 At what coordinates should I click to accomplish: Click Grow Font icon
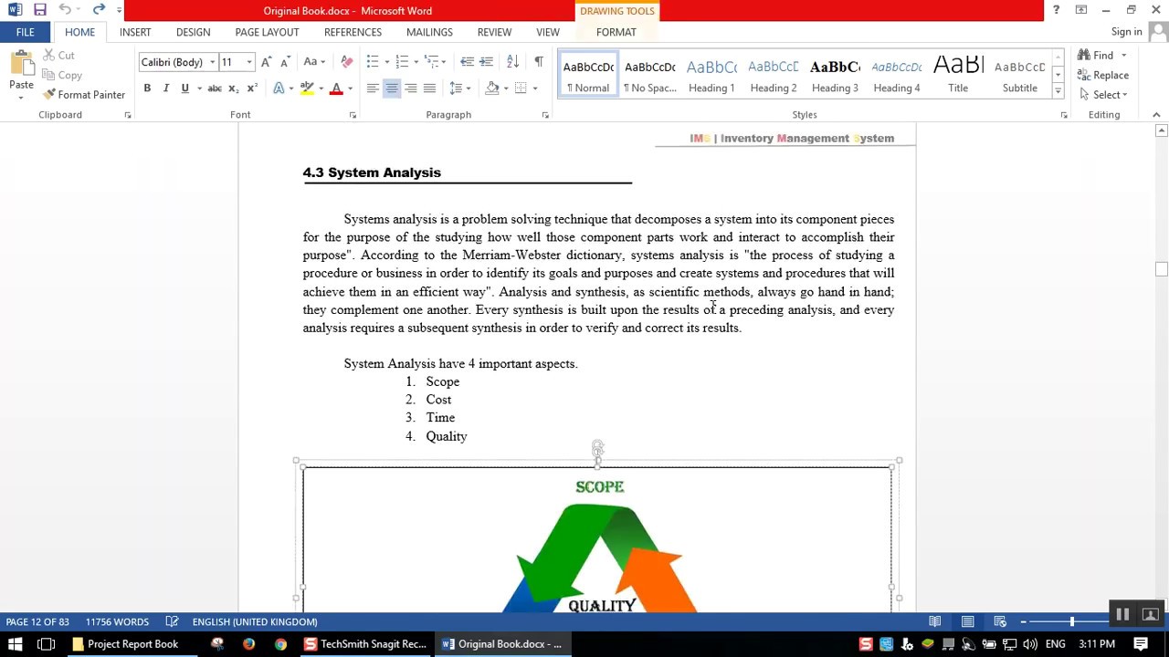[x=266, y=62]
